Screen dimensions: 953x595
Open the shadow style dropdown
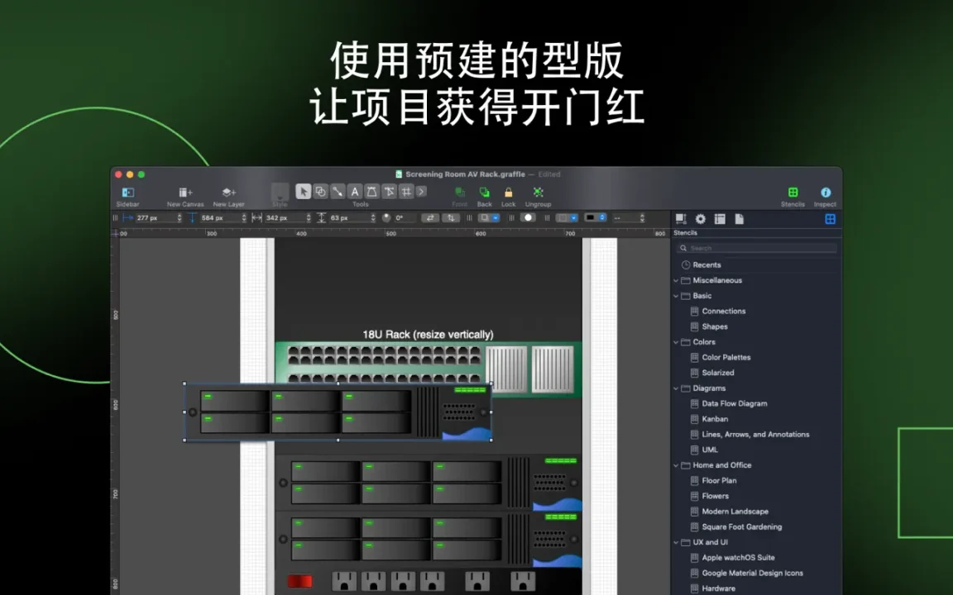point(489,218)
